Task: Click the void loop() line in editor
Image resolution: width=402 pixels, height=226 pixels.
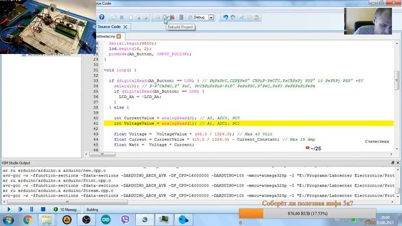Action: pyautogui.click(x=120, y=70)
